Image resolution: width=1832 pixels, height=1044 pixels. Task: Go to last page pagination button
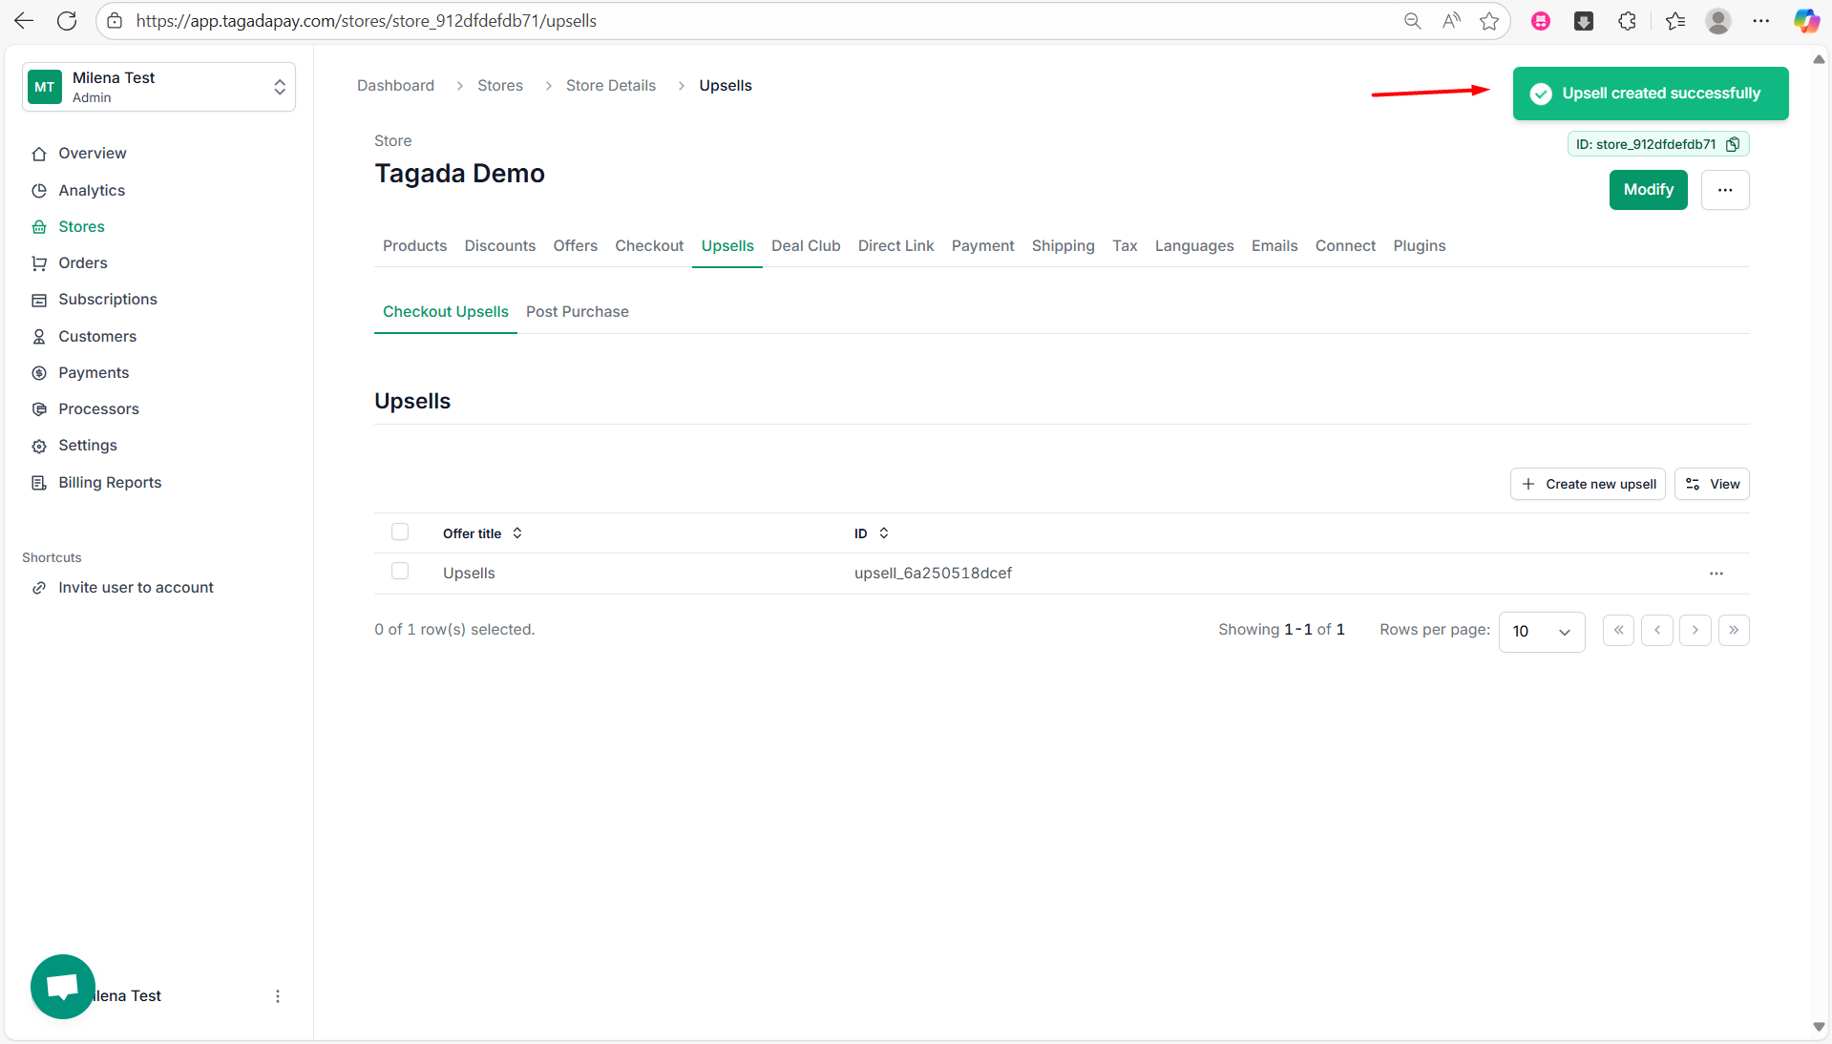point(1734,630)
